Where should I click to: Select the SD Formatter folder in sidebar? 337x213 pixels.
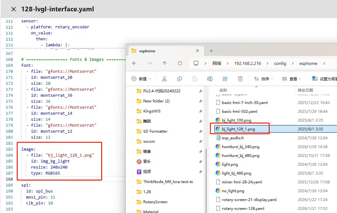click(155, 131)
